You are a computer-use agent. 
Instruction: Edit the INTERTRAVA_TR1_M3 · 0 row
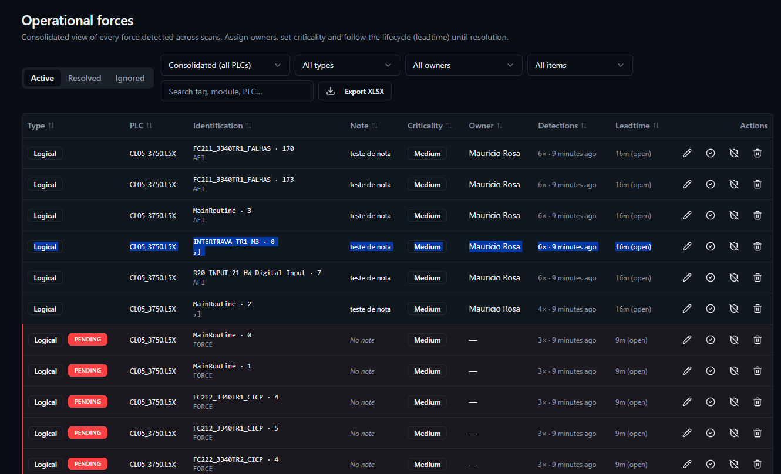687,246
